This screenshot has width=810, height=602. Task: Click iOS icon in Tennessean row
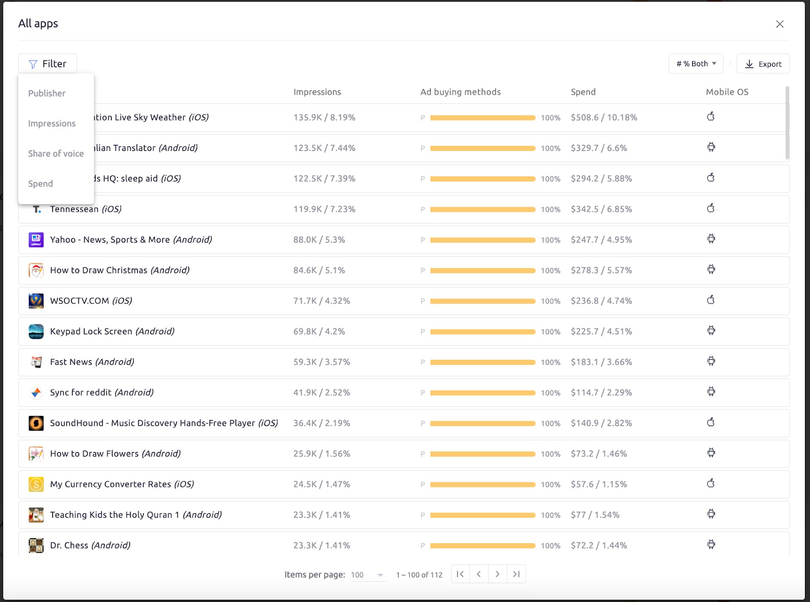pos(711,208)
